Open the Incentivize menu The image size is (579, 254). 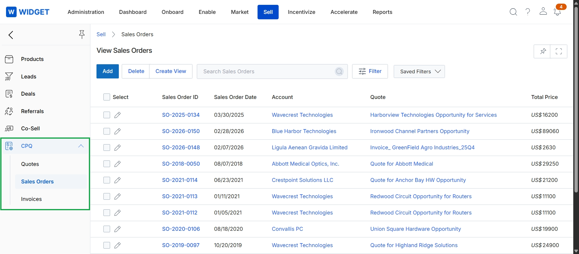click(302, 12)
